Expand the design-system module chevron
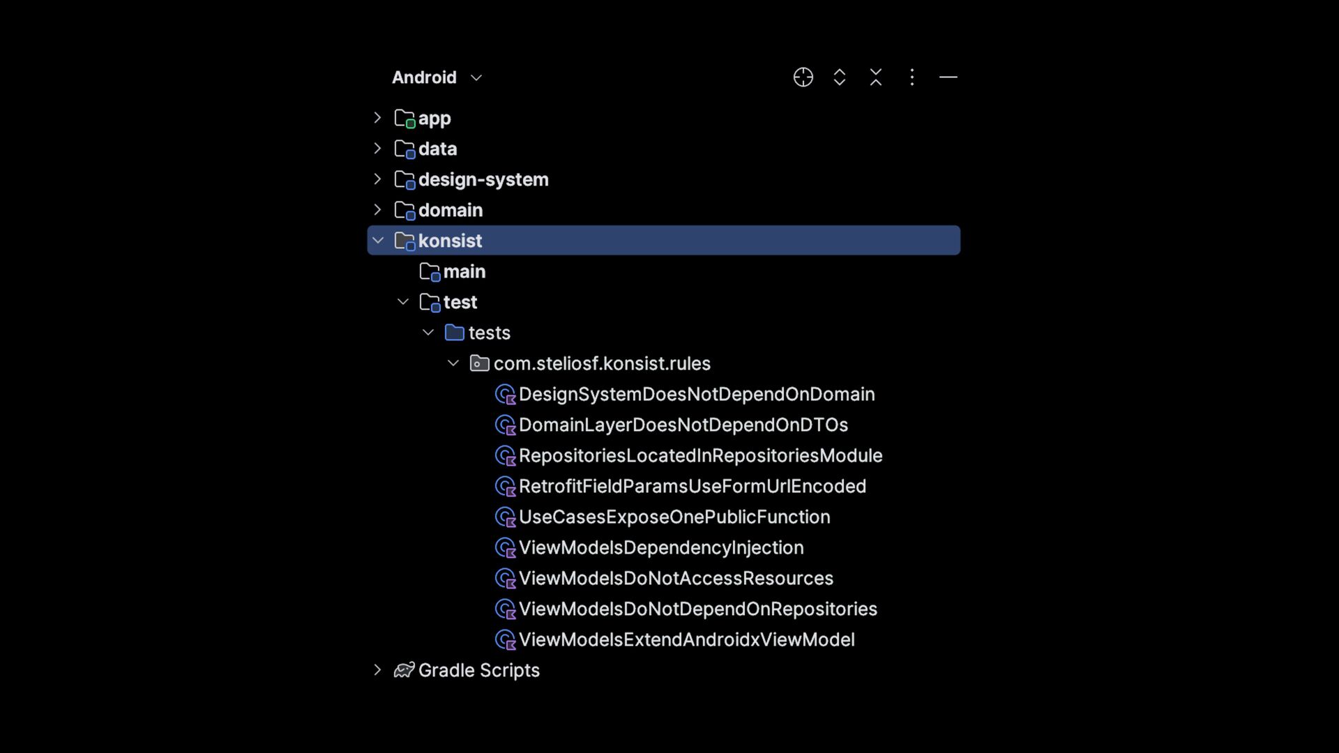Screen dimensions: 1339x753 point(377,179)
